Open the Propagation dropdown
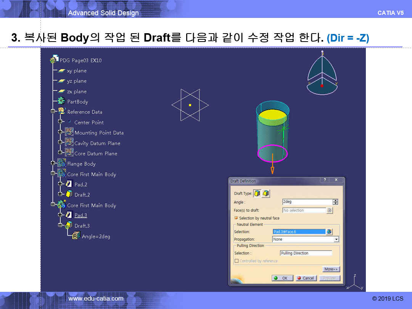This screenshot has width=412, height=309. (336, 239)
